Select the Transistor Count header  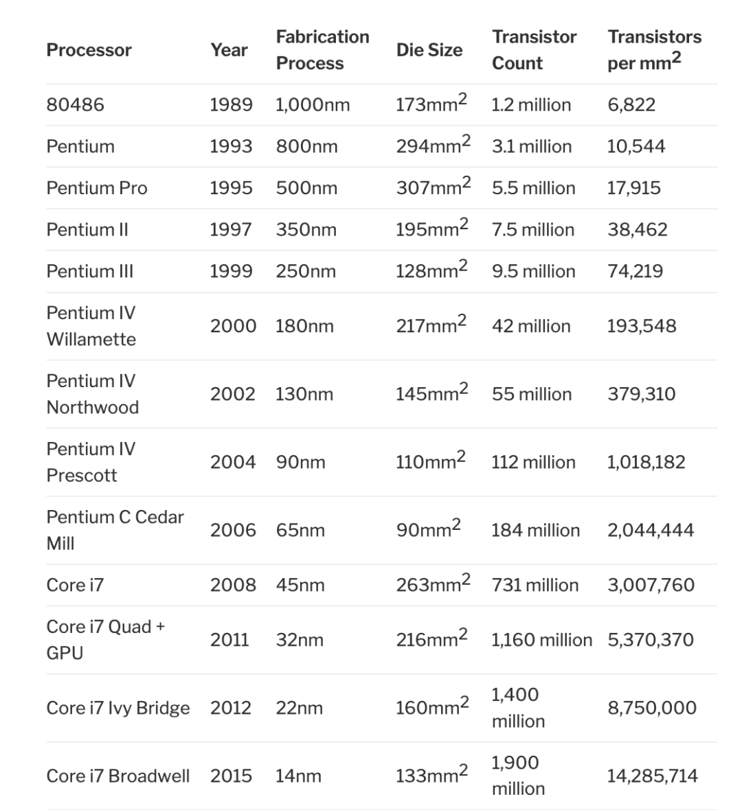coord(534,50)
